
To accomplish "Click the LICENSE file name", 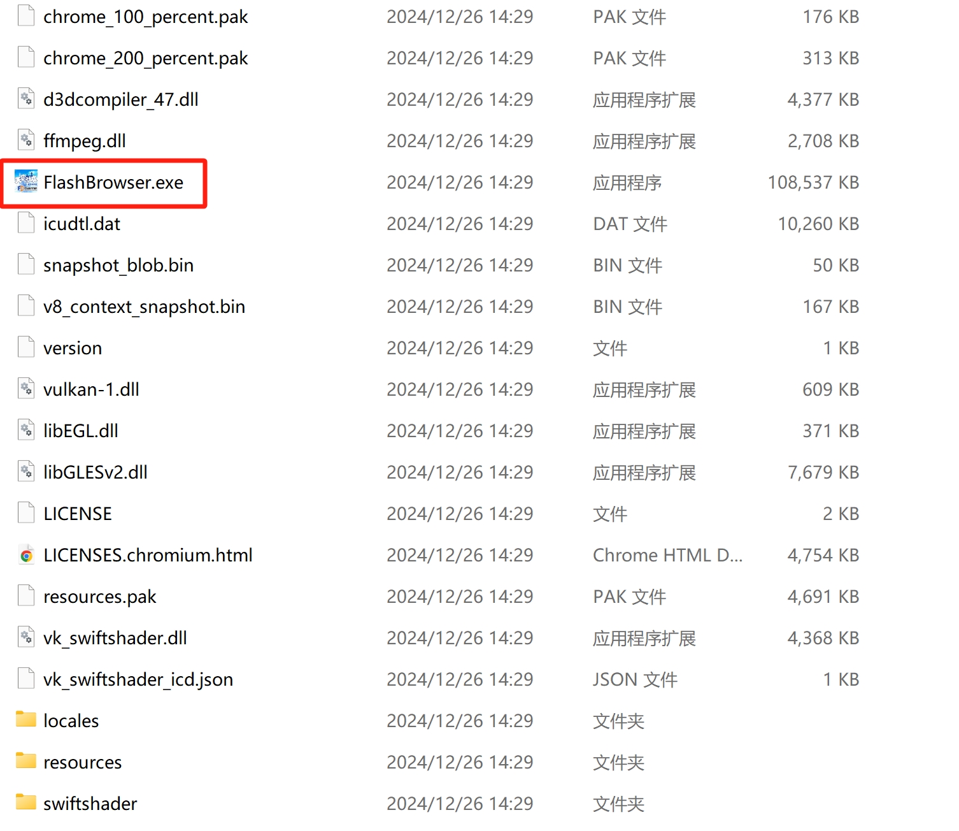I will (78, 514).
